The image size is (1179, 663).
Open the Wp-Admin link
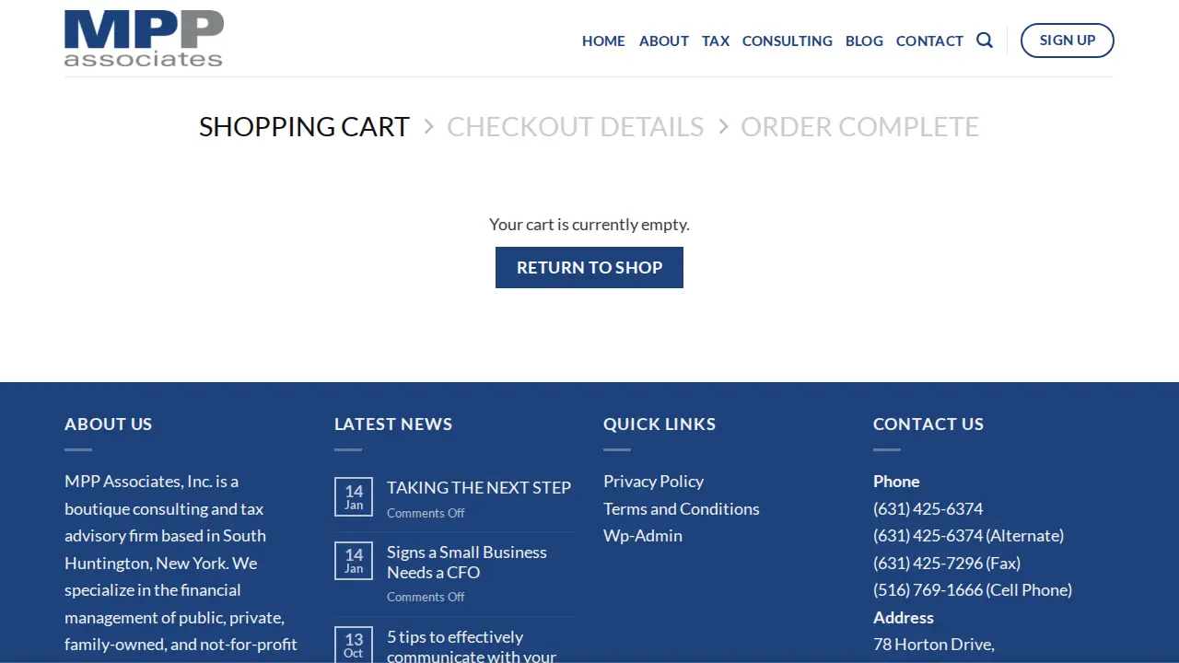(643, 535)
